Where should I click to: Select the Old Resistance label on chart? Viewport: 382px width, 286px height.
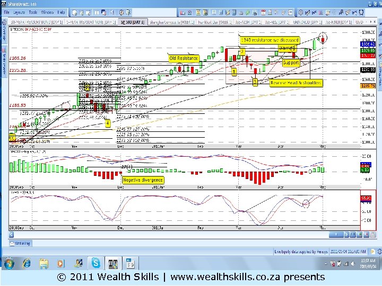click(x=184, y=58)
